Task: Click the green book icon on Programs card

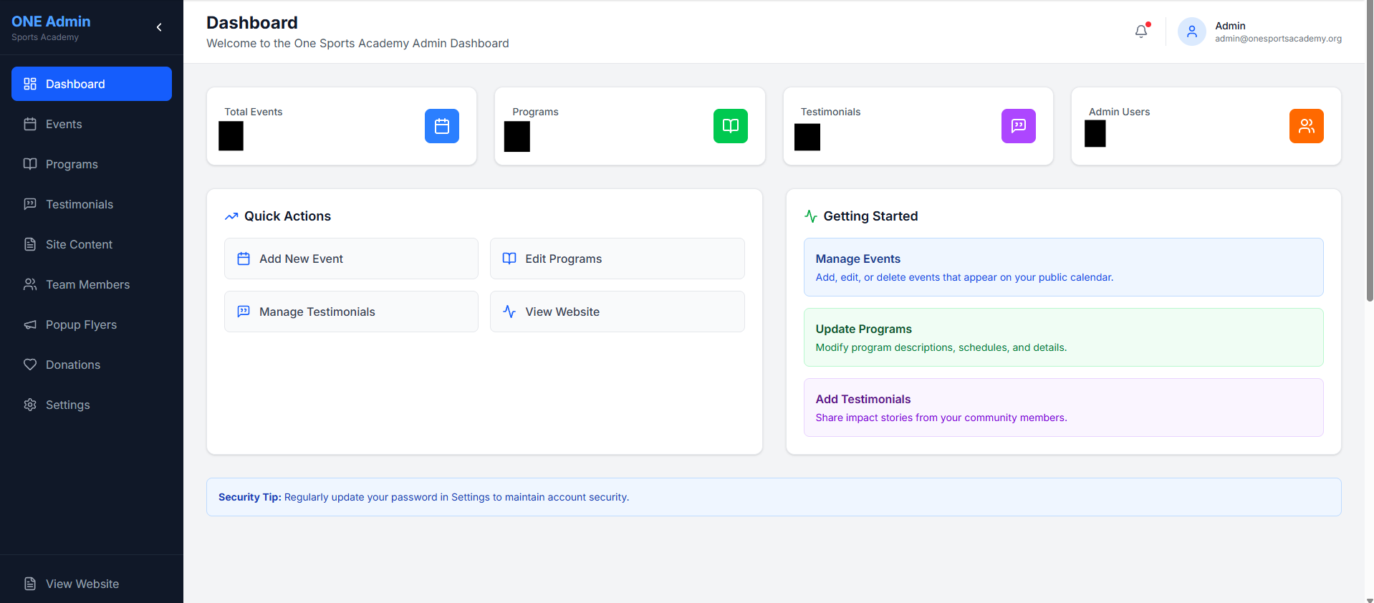Action: pos(730,126)
